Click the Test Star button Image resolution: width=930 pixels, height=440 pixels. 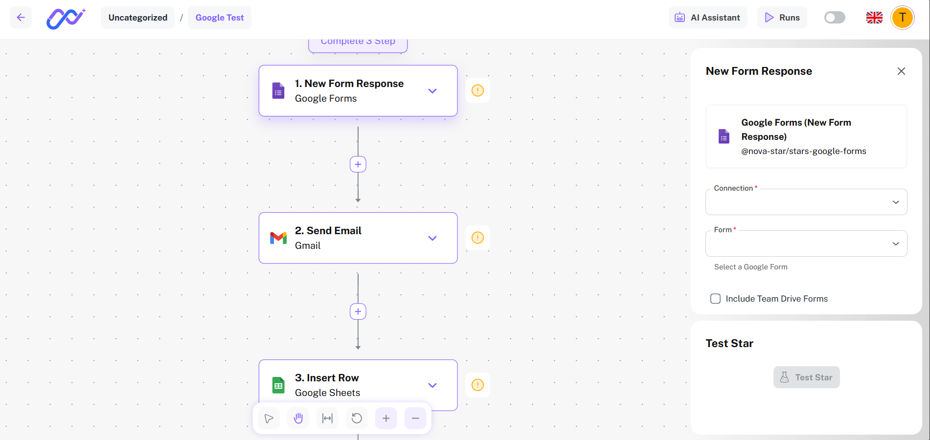806,377
